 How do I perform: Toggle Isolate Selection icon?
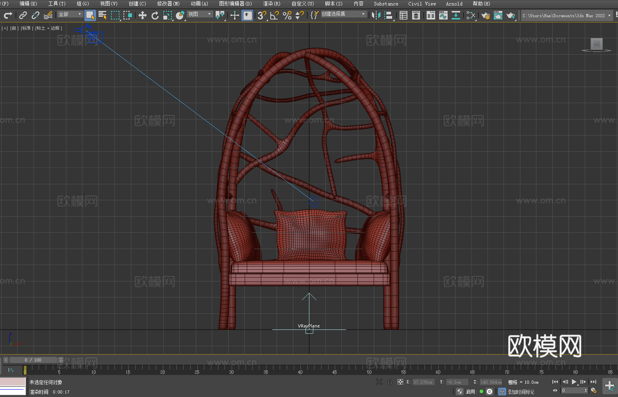[x=379, y=382]
